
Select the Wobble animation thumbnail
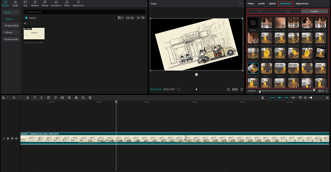click(x=321, y=38)
